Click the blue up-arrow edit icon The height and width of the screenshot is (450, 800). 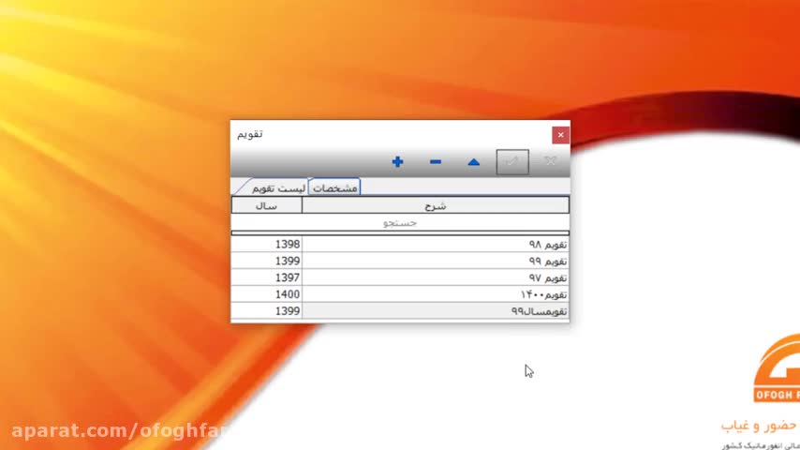pos(473,162)
